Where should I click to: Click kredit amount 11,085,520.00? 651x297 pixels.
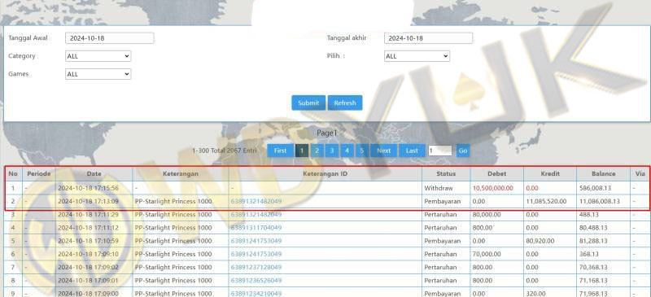click(x=546, y=202)
